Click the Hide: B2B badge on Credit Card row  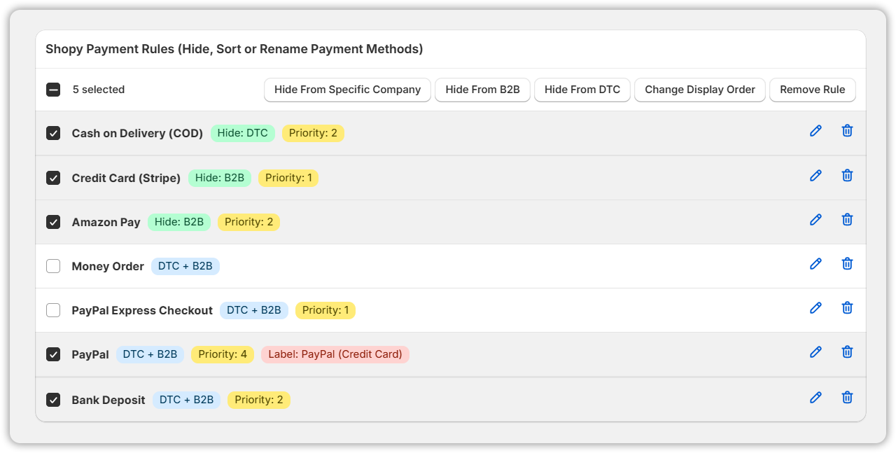pyautogui.click(x=220, y=178)
